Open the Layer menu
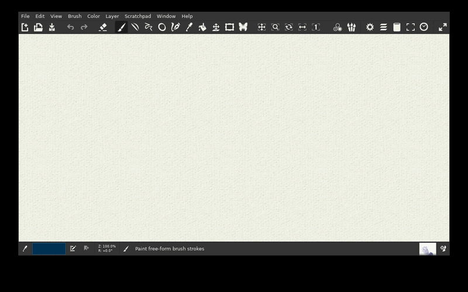Screen dimensions: 468x292 coord(112,16)
